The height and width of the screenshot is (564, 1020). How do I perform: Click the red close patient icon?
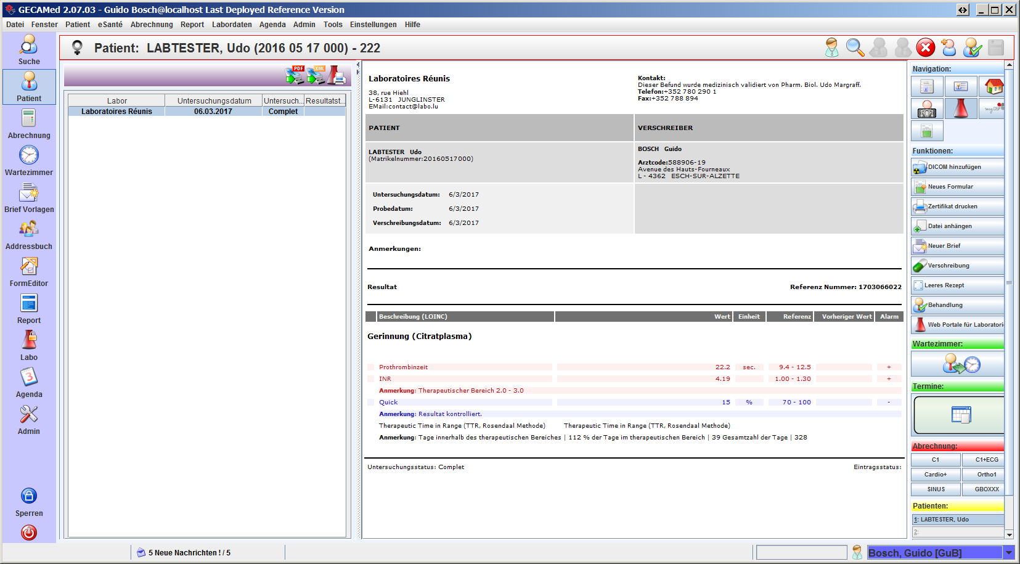click(925, 47)
